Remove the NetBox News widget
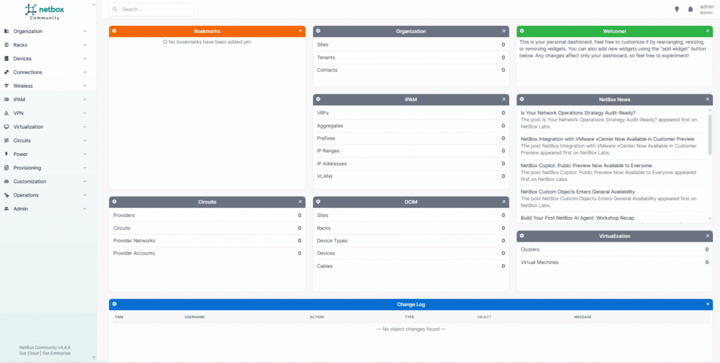This screenshot has width=720, height=363. tap(708, 100)
